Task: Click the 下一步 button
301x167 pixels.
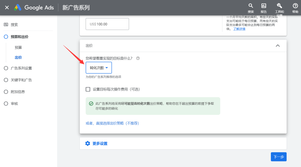Action: tap(278, 157)
